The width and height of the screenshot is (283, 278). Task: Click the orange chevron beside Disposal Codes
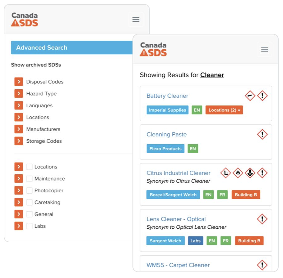coord(19,82)
